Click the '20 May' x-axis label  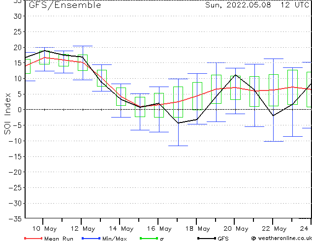click(x=236, y=229)
